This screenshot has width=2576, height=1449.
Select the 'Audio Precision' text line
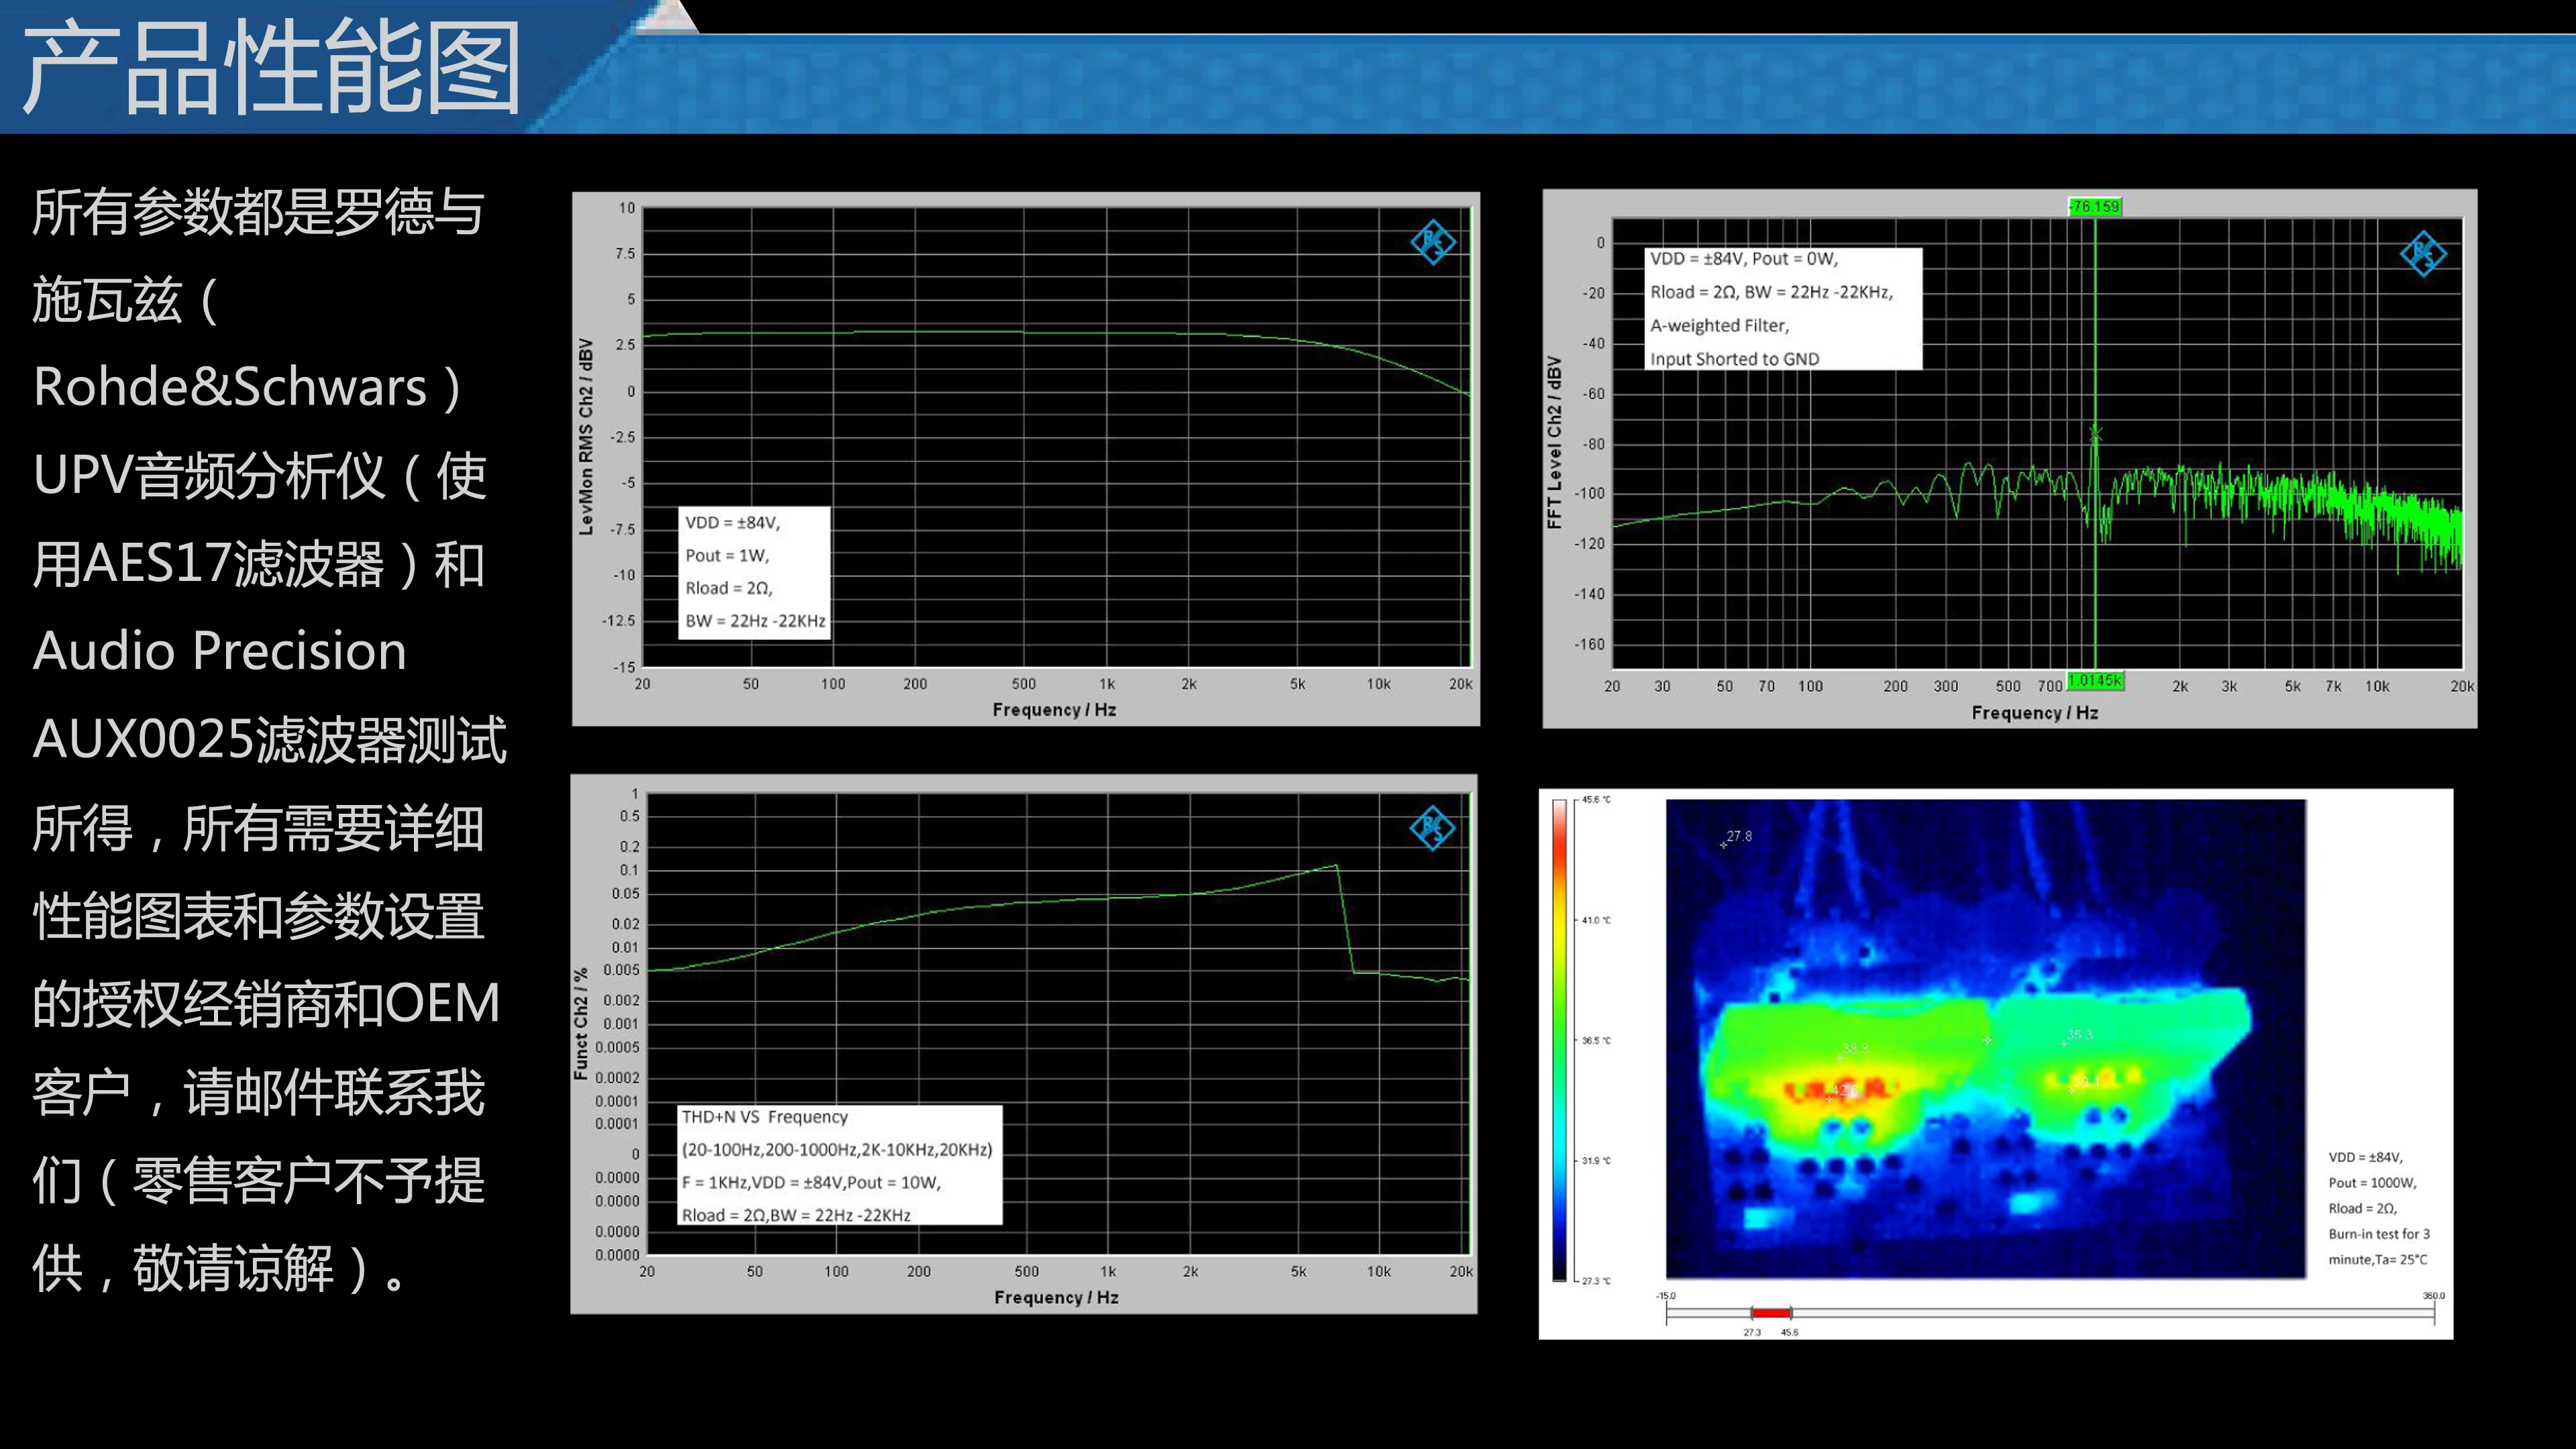220,651
